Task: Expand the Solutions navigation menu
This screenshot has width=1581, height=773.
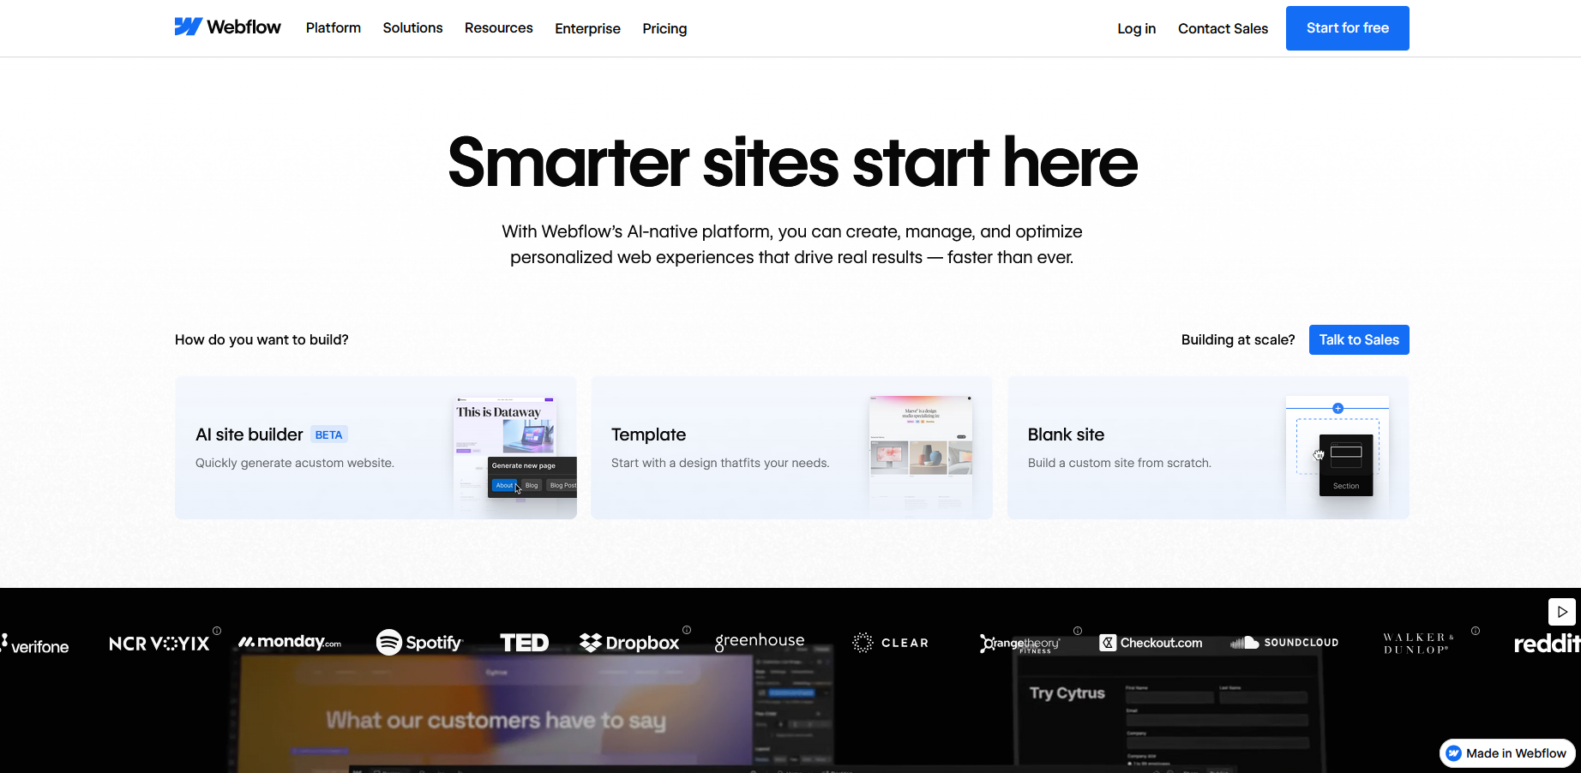Action: [x=412, y=28]
